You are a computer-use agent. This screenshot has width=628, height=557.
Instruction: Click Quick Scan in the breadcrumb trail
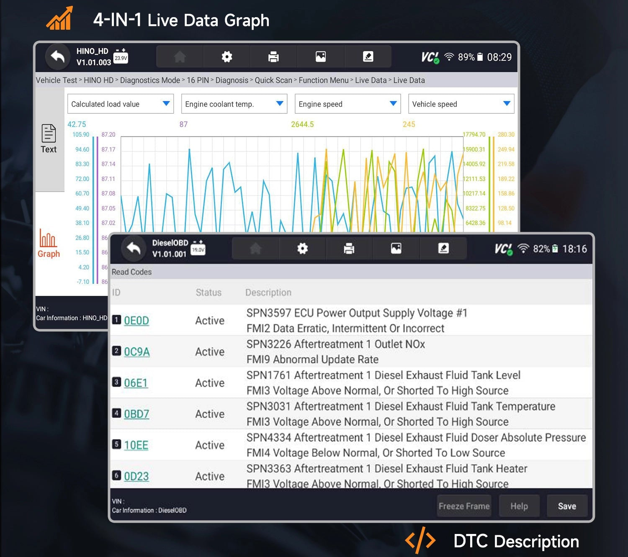(x=273, y=80)
